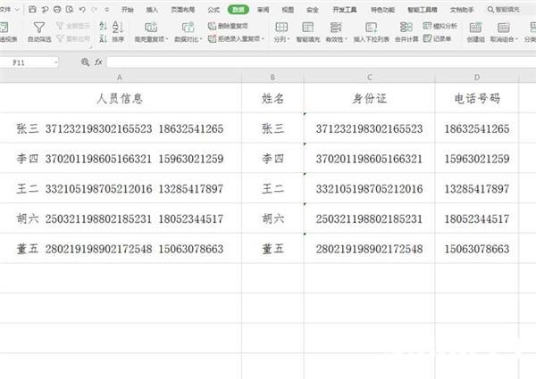The width and height of the screenshot is (536, 379).
Task: Select the 人员信息 header cell
Action: (x=120, y=98)
